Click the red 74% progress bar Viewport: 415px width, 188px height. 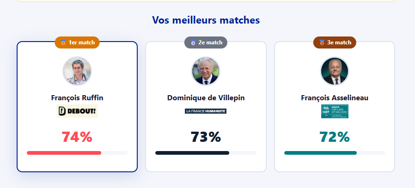tap(64, 153)
